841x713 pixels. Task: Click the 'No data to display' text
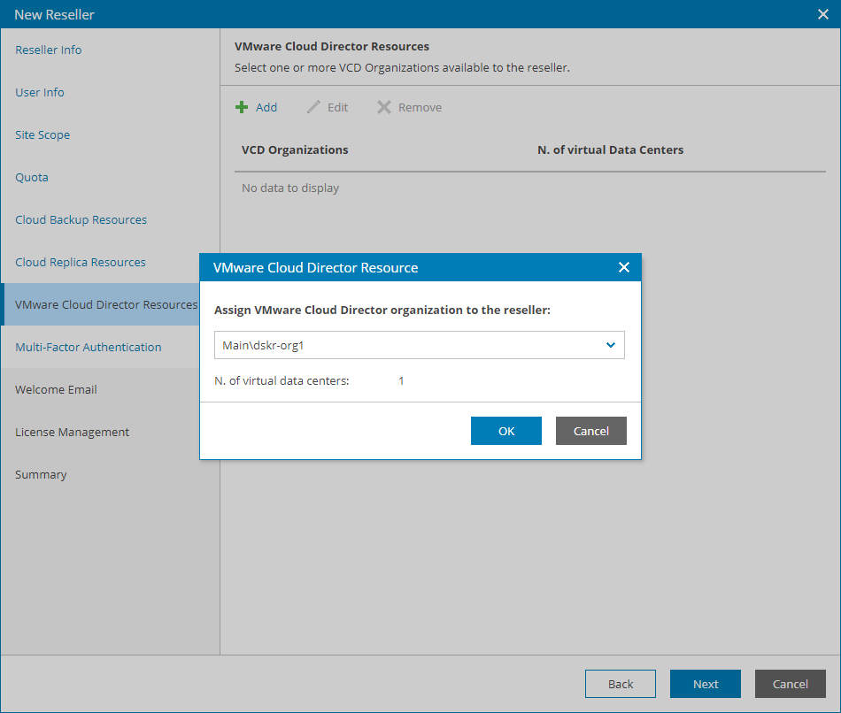tap(290, 188)
